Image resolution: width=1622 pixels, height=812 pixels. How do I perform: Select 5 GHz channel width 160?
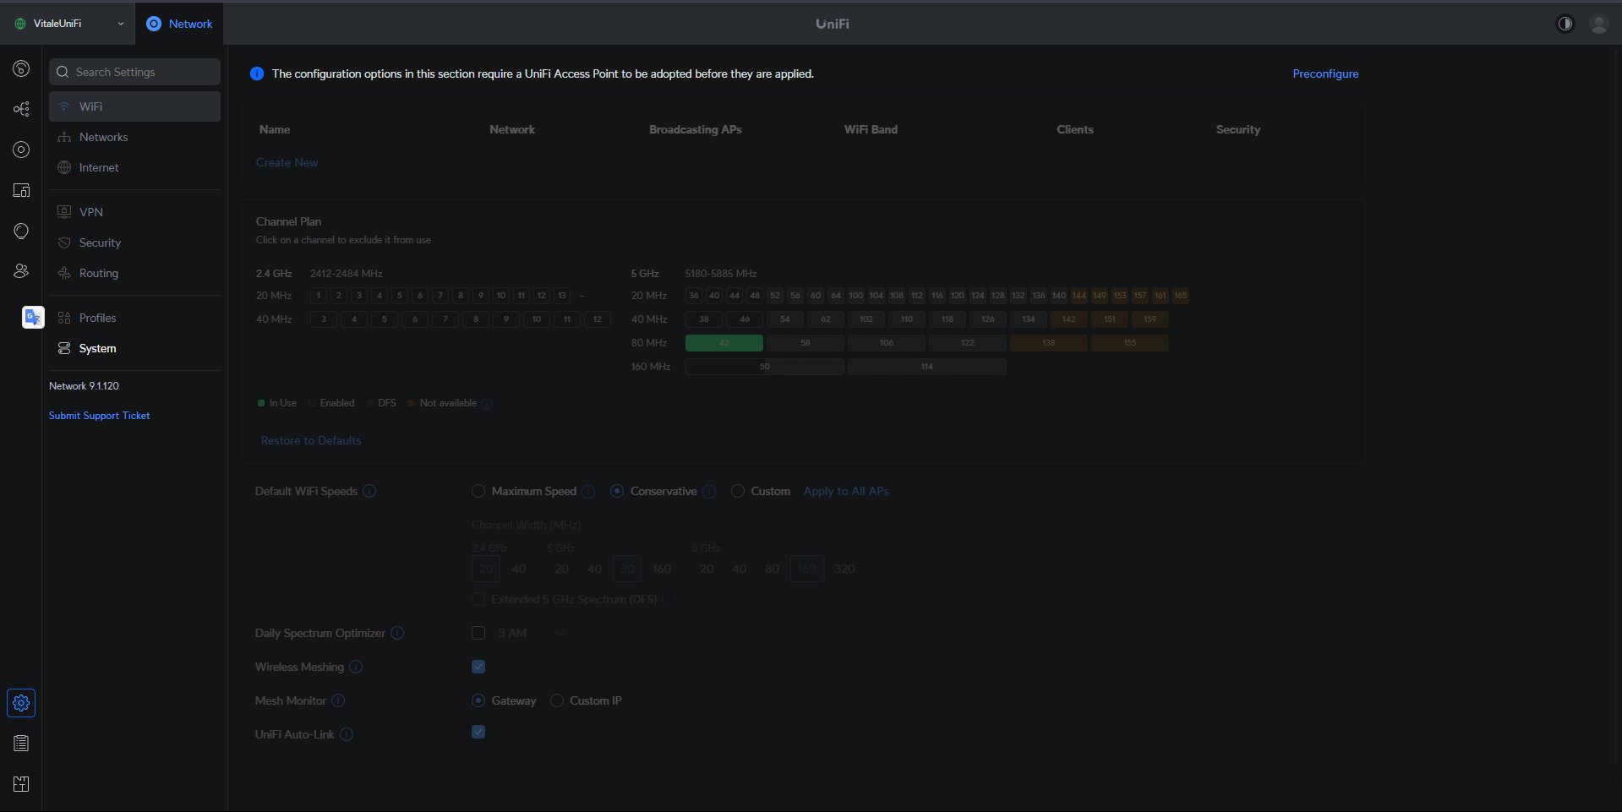coord(662,569)
